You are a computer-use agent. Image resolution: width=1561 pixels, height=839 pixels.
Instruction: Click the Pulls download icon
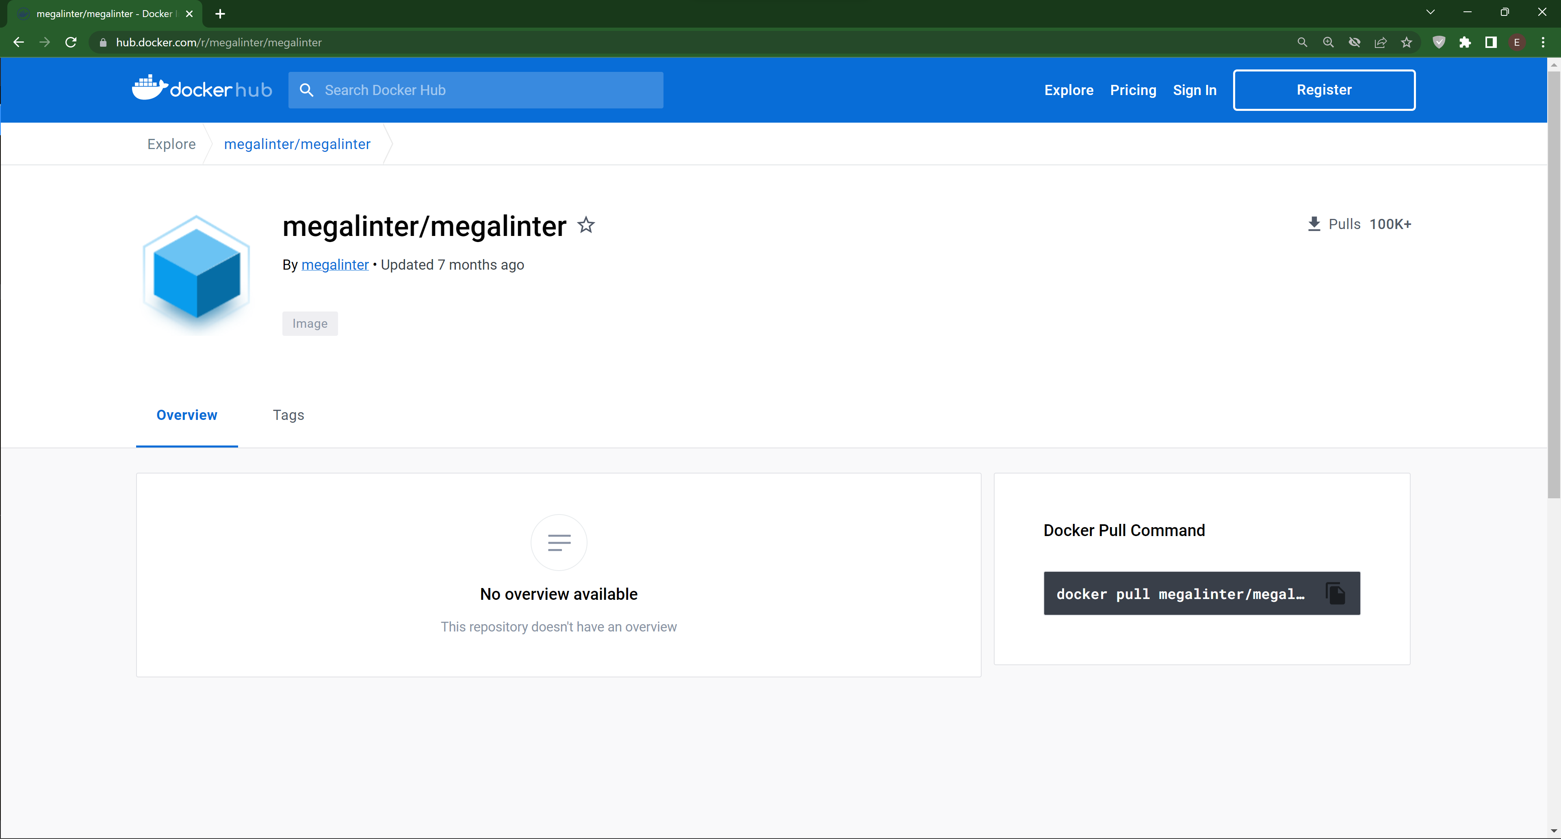(x=1314, y=223)
